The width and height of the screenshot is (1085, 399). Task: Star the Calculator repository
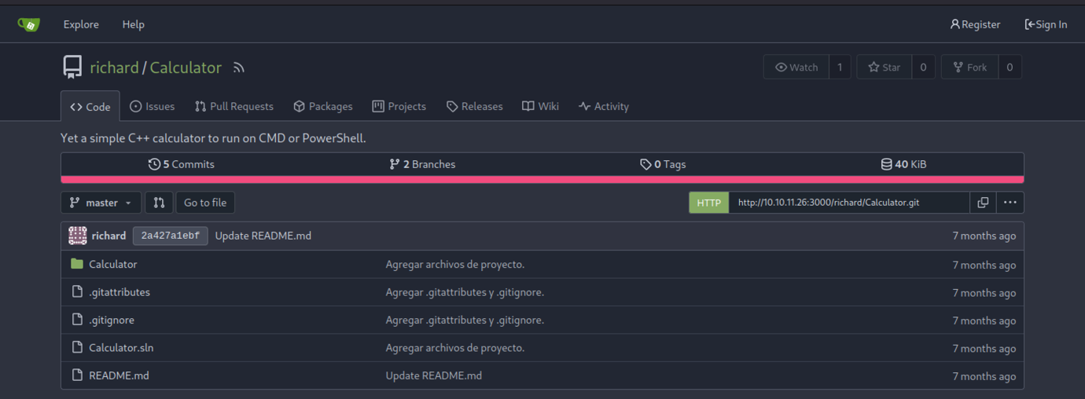(x=885, y=68)
